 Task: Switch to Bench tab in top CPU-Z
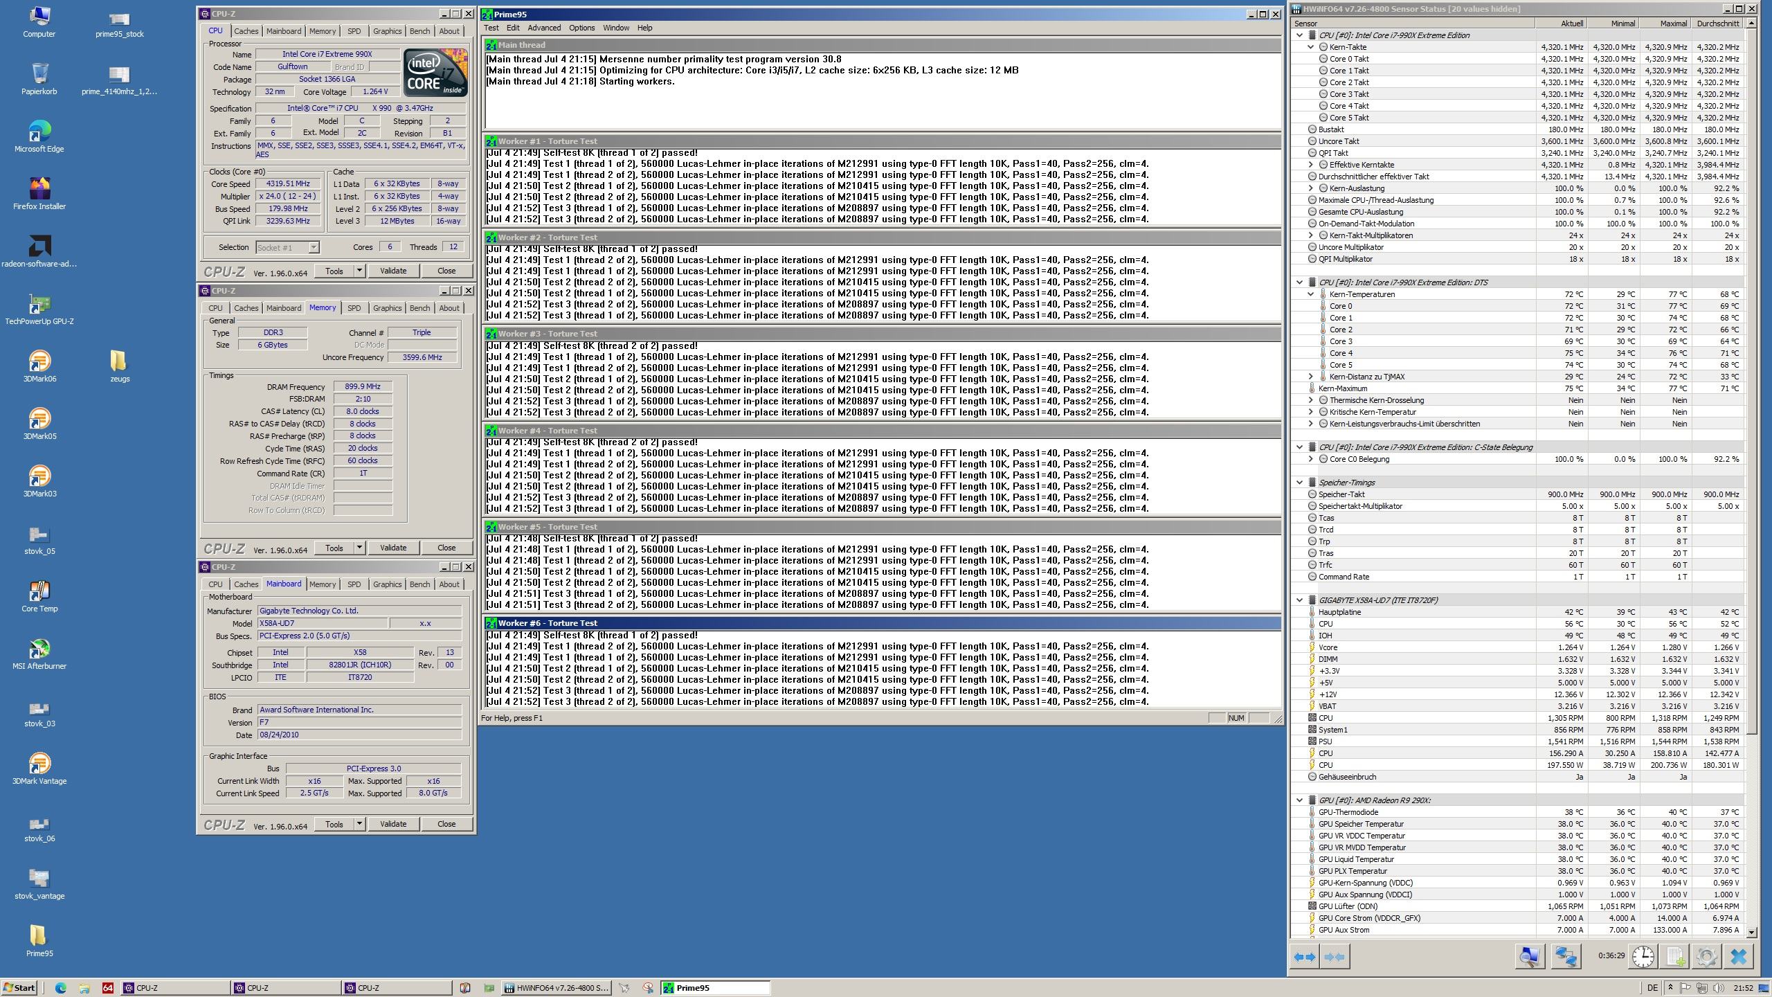419,31
